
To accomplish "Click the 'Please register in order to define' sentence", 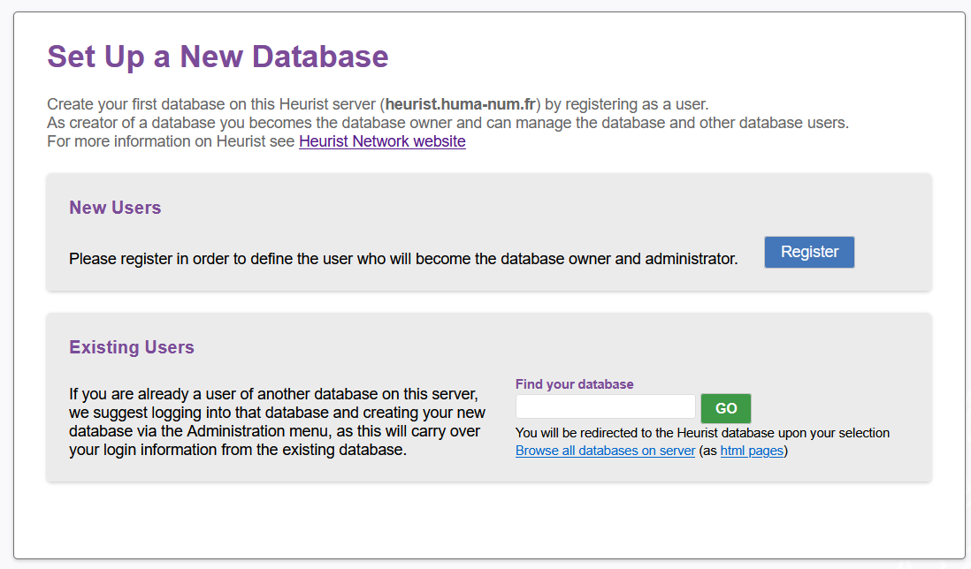I will tap(403, 259).
